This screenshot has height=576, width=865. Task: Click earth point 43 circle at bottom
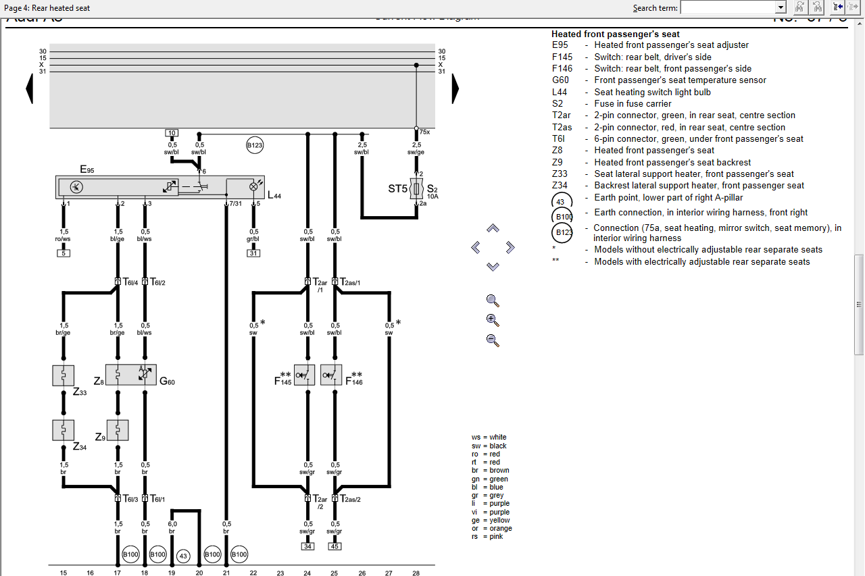(x=183, y=556)
